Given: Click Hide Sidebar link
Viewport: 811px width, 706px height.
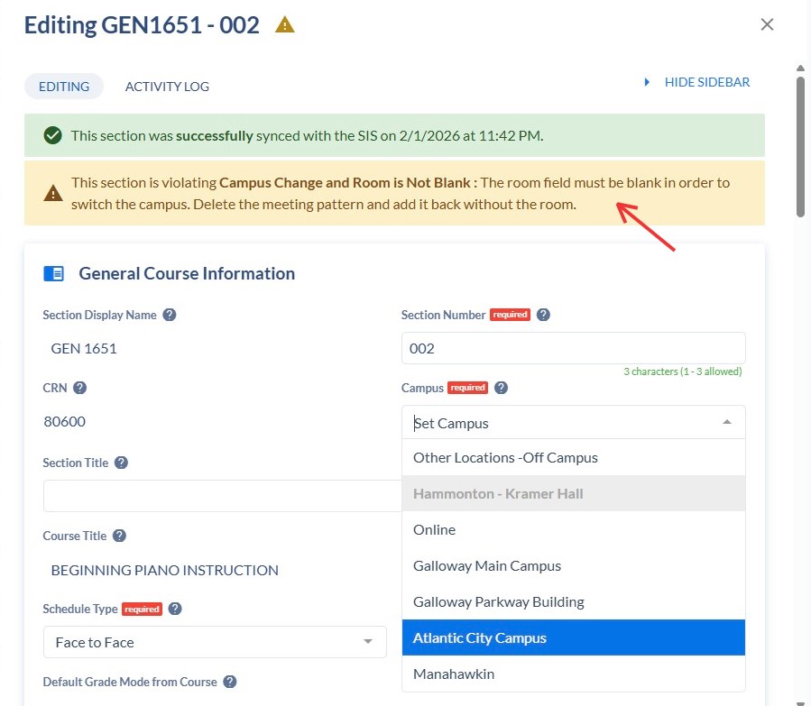Looking at the screenshot, I should click(x=706, y=82).
